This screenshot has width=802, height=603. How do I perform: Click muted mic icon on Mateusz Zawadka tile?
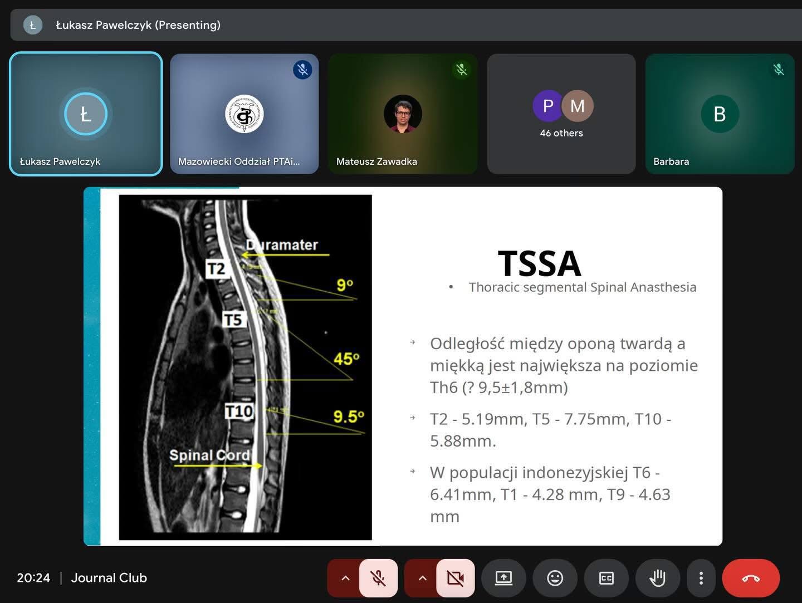(x=461, y=70)
